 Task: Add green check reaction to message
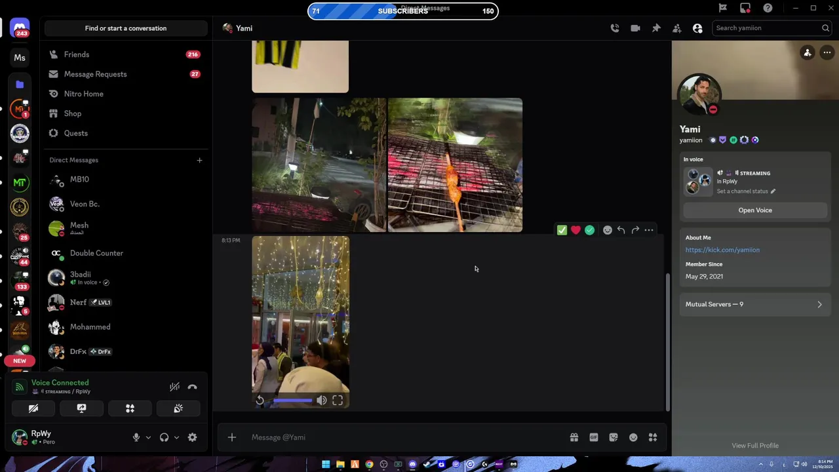coord(589,230)
